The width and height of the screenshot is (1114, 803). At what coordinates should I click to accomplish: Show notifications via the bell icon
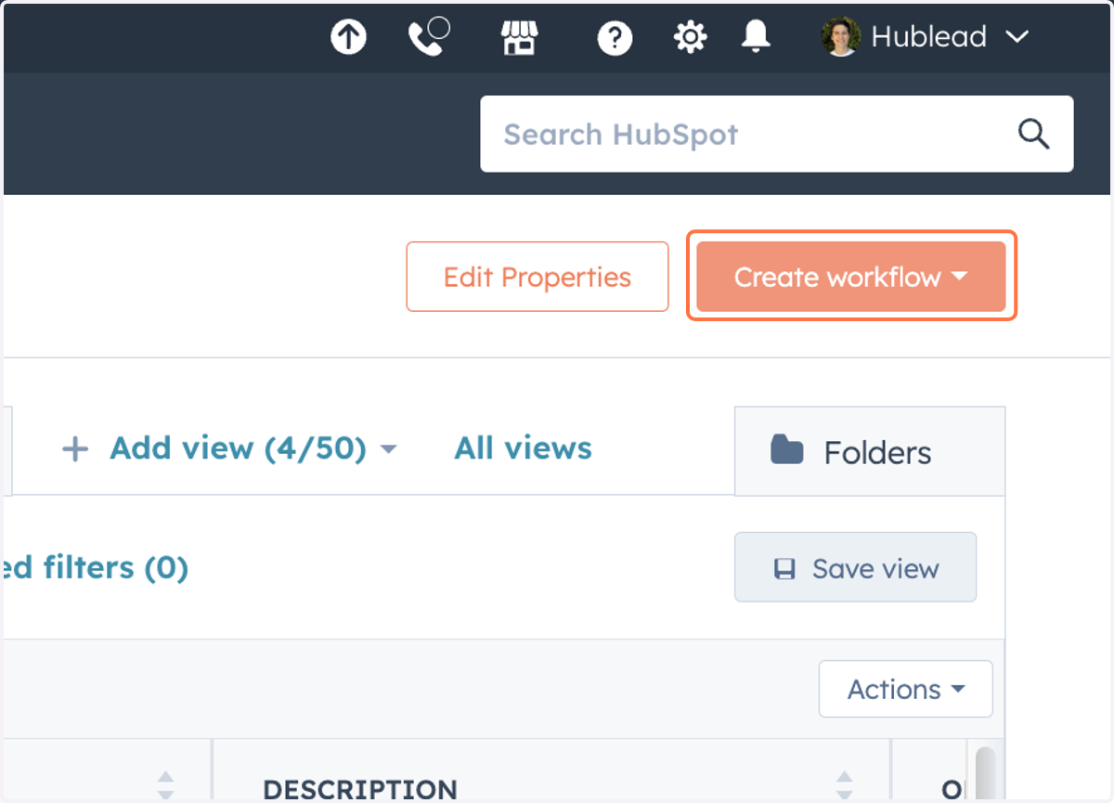click(757, 36)
